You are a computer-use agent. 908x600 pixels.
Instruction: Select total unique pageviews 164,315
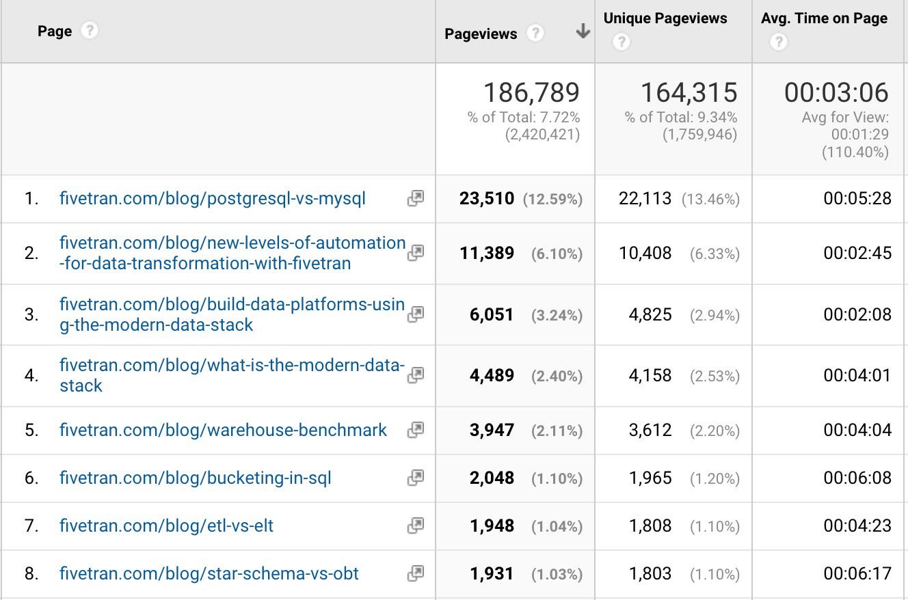pyautogui.click(x=689, y=92)
